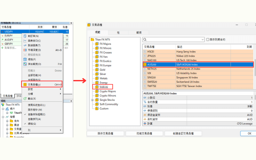
Task: Switch to the 報價 tab in Symbols dialog
Action: point(139,32)
